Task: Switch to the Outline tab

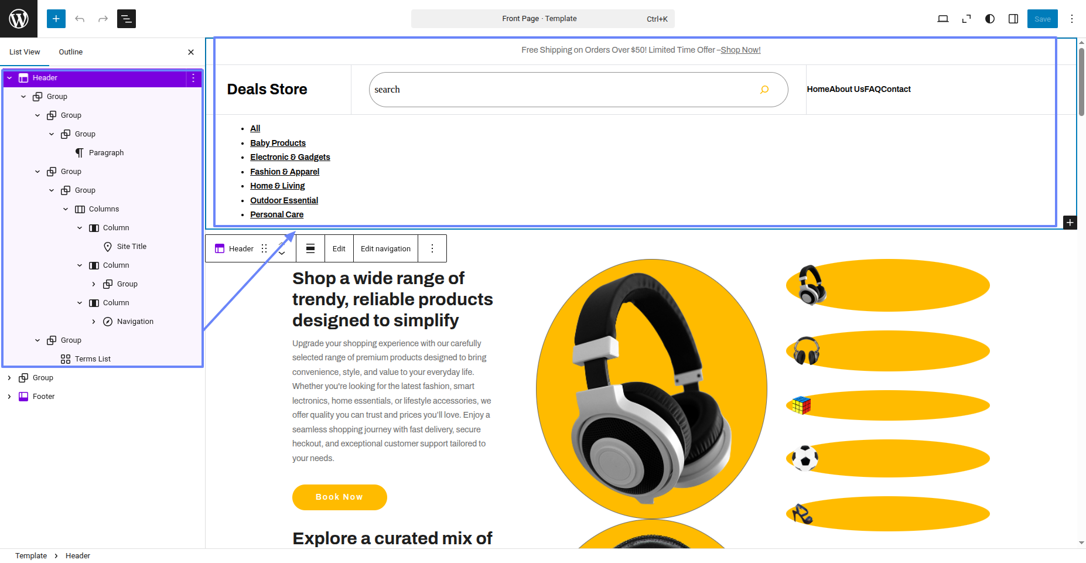Action: click(71, 52)
